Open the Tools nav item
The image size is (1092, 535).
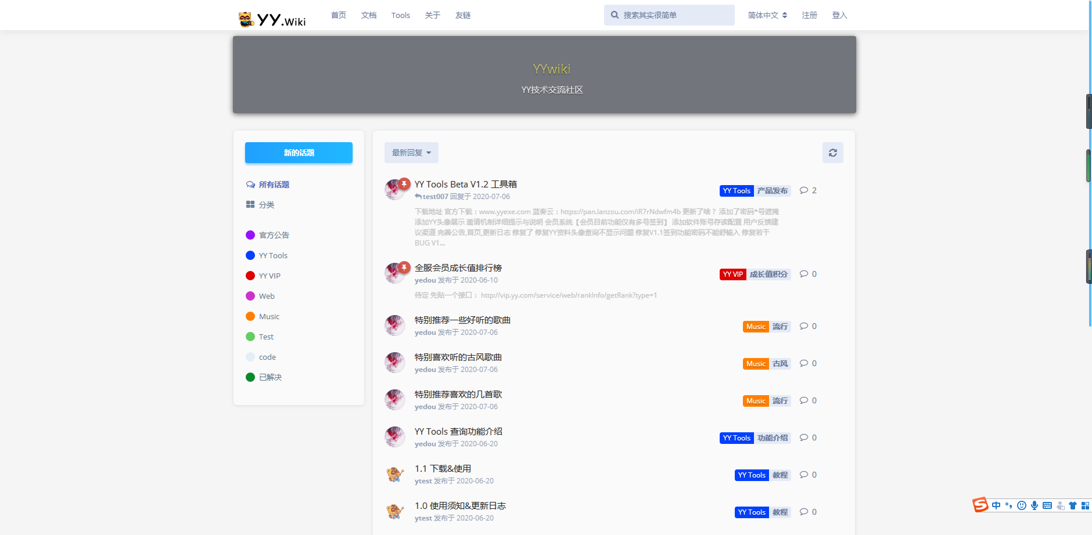tap(401, 15)
